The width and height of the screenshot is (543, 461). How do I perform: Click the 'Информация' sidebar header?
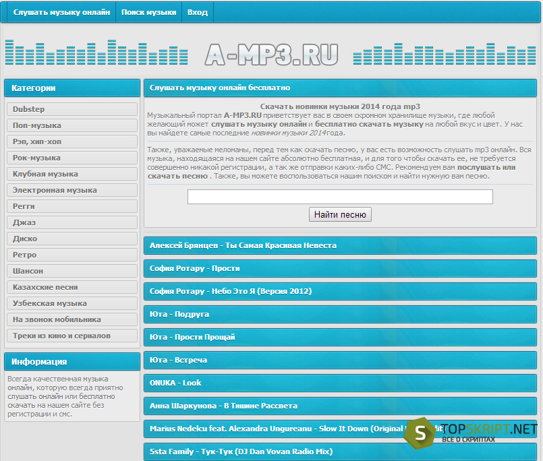pos(72,362)
